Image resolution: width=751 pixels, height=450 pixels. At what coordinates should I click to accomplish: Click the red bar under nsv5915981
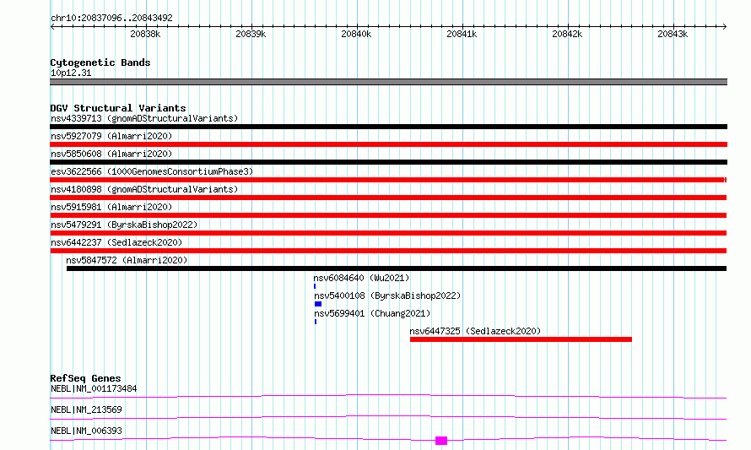pyautogui.click(x=388, y=215)
